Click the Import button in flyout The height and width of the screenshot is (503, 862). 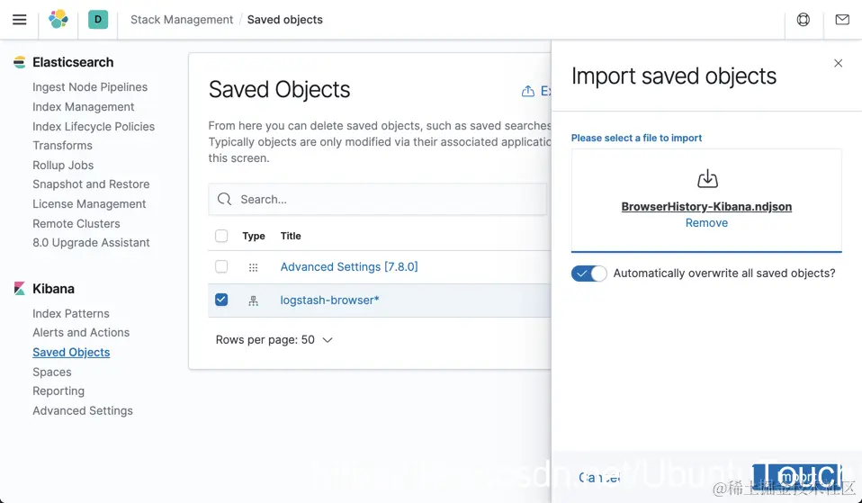[797, 477]
